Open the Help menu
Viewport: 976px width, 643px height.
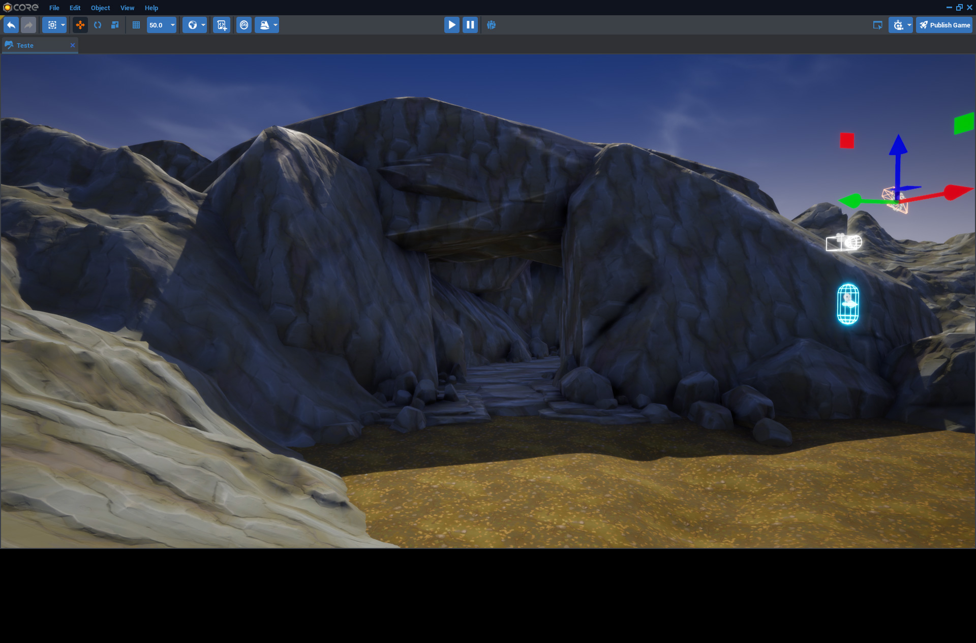[151, 8]
